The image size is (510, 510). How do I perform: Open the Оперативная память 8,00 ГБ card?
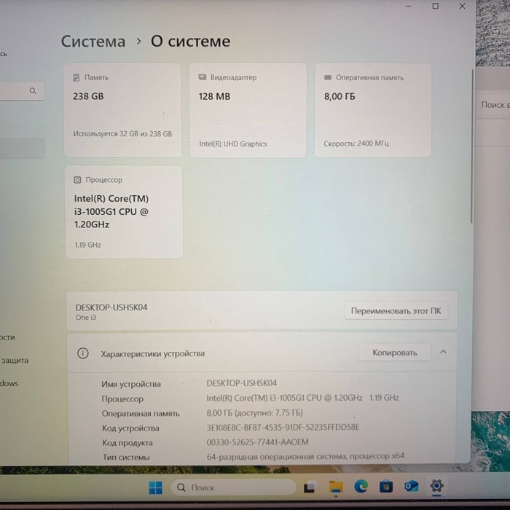tap(373, 110)
